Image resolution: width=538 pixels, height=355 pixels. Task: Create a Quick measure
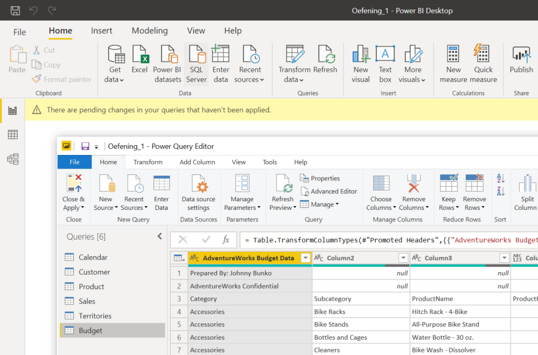point(483,64)
